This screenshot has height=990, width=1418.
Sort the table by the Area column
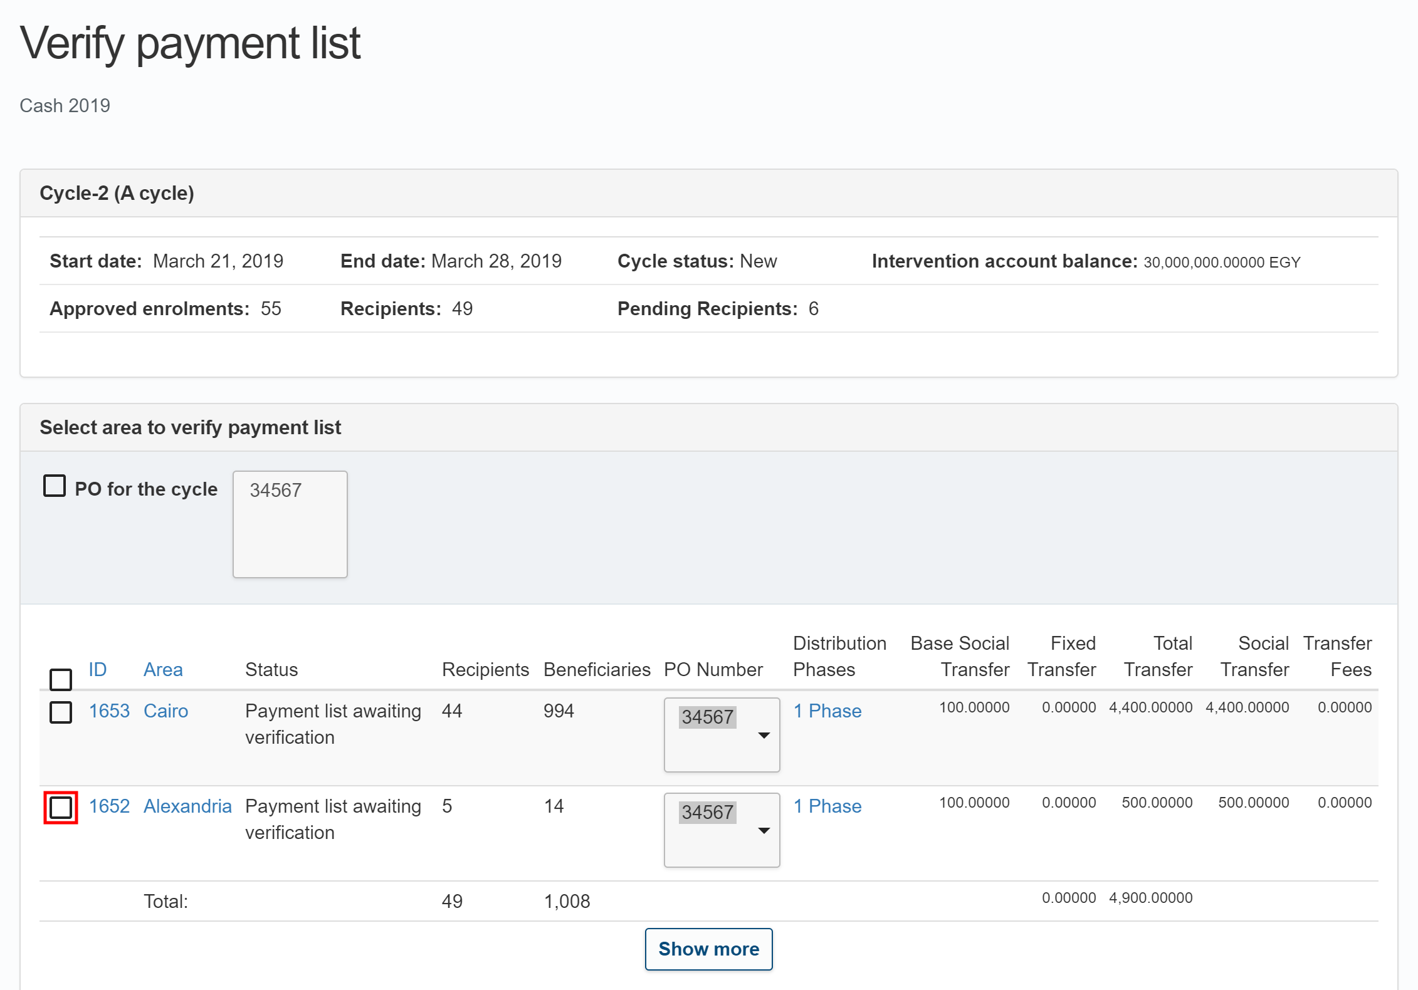click(163, 669)
